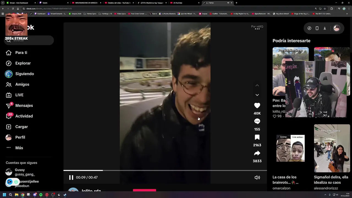Go to the previous video arrow
Screen dimensions: 352x198
click(257, 85)
